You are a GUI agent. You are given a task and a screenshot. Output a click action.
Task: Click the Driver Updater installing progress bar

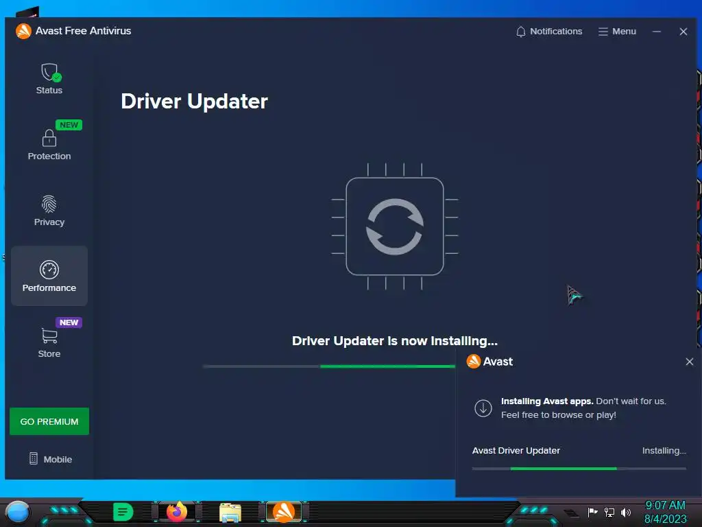[x=329, y=366]
